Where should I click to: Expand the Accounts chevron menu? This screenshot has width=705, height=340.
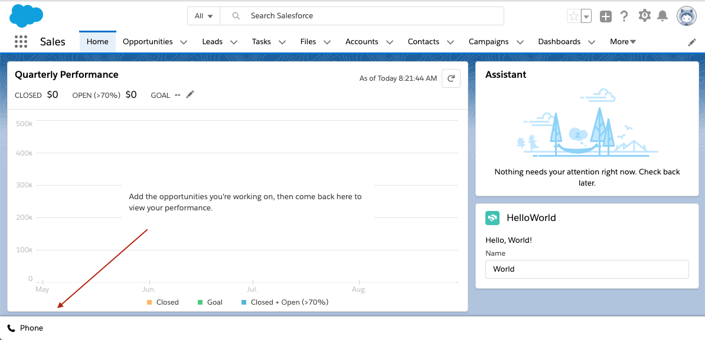pos(390,42)
